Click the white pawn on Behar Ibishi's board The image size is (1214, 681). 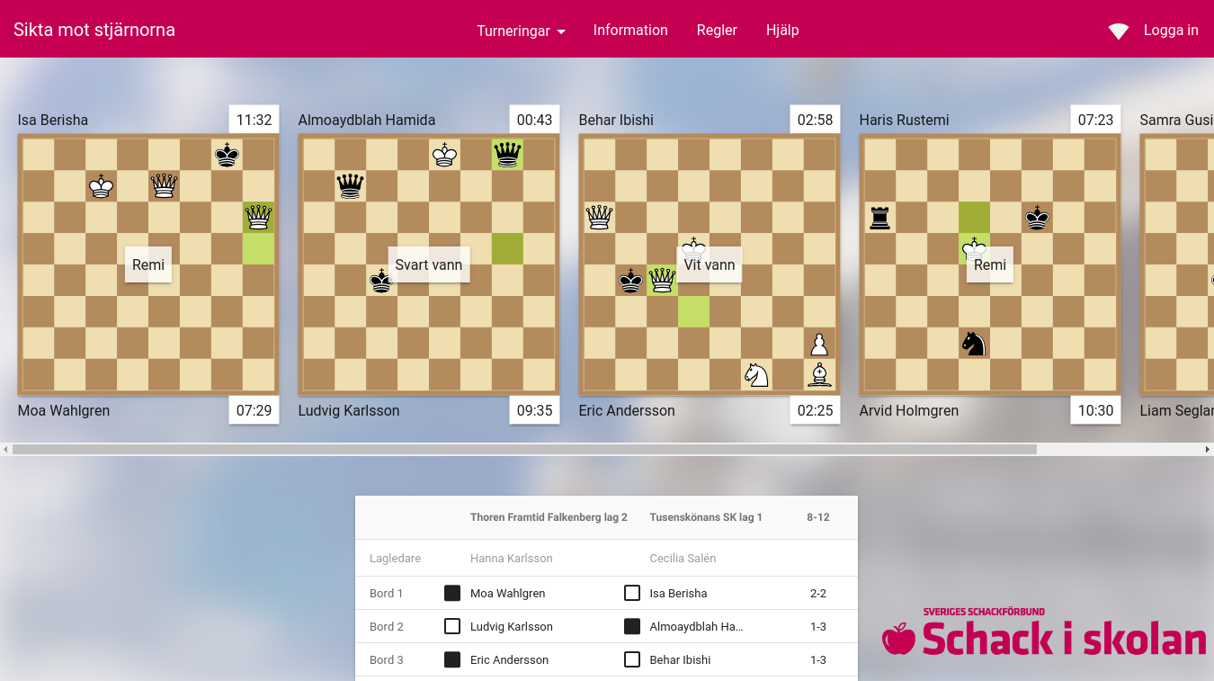[818, 344]
